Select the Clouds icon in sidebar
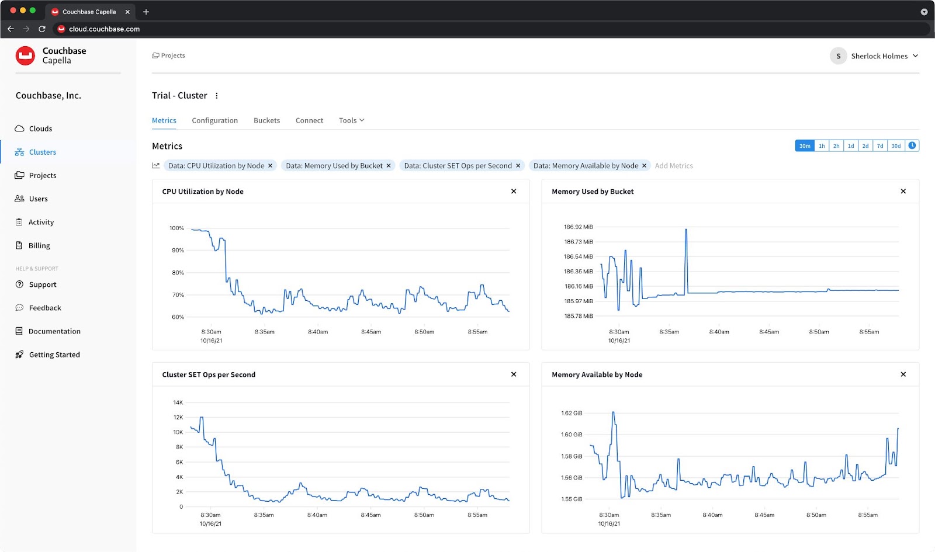 point(19,129)
